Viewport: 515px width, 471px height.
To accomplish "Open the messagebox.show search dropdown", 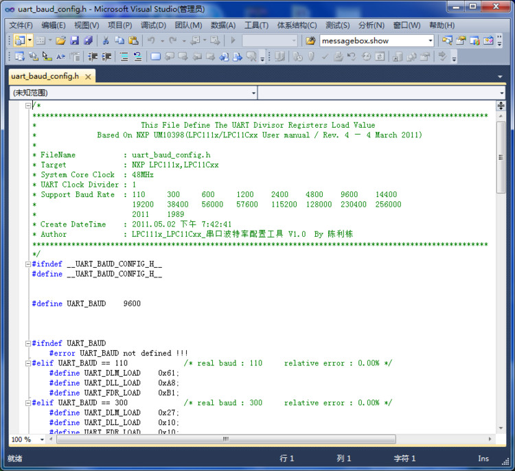I will (431, 41).
